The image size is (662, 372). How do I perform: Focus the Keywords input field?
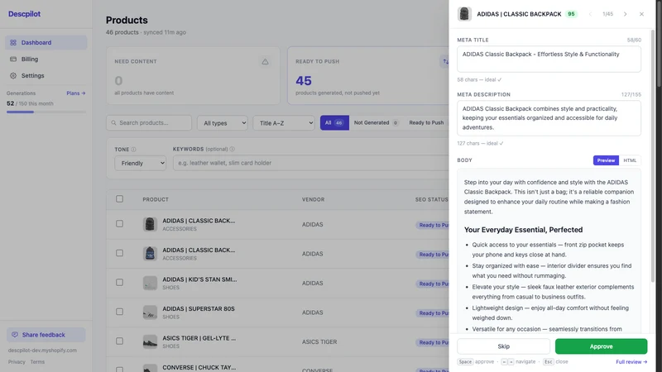coord(311,163)
